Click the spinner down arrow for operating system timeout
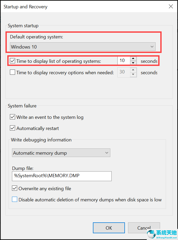This screenshot has width=178, height=240. coord(133,62)
